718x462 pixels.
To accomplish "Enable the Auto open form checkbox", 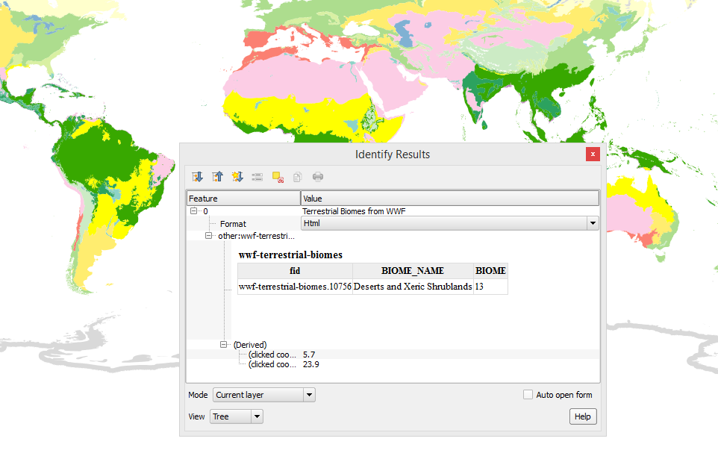I will (528, 394).
